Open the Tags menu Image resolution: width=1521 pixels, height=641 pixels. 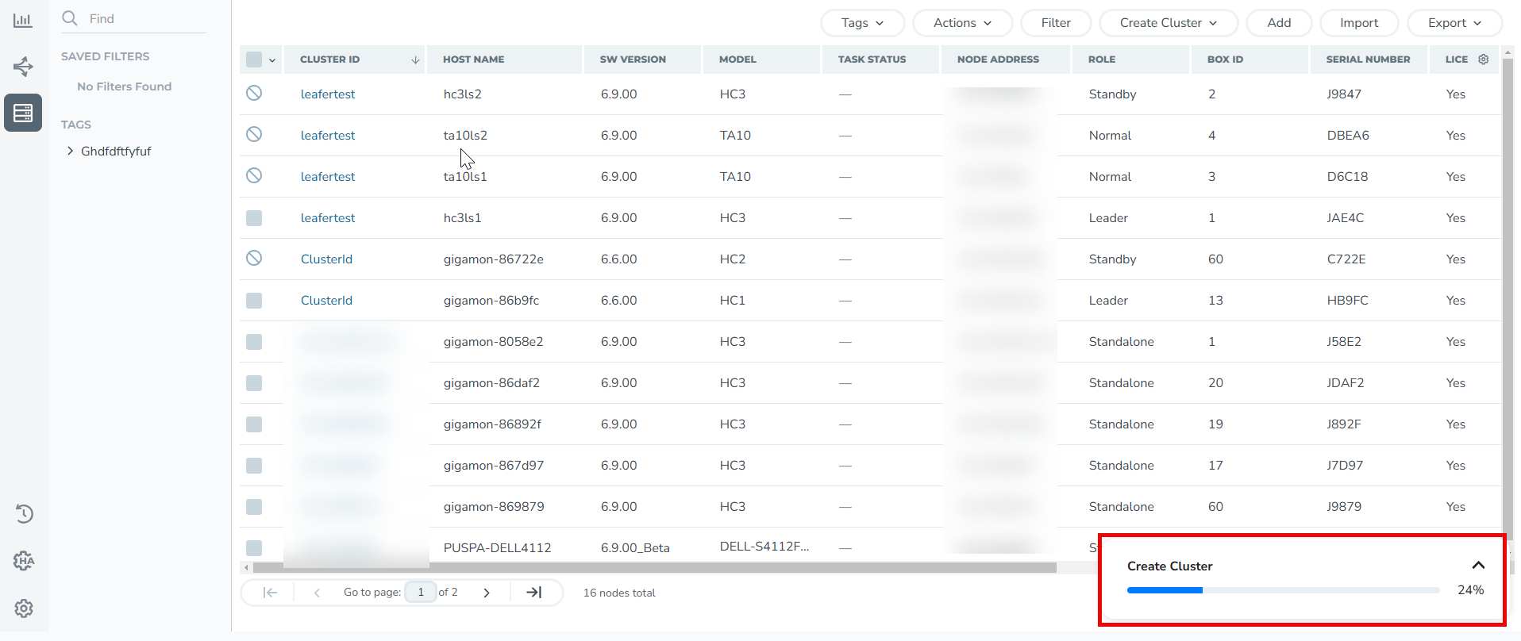(x=862, y=23)
